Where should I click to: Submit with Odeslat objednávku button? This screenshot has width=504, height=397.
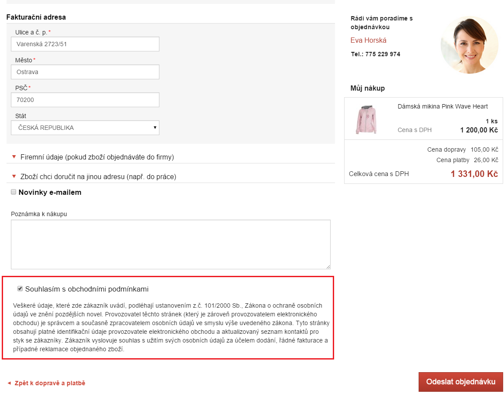click(460, 382)
